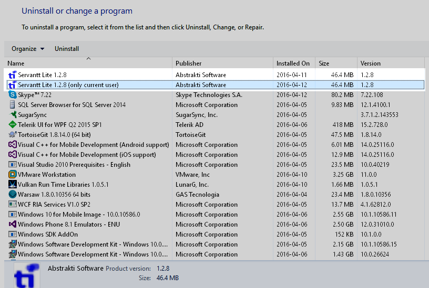Select Vulkan Run Time Libraries 1.0.5.1
The width and height of the screenshot is (429, 288).
(x=63, y=185)
